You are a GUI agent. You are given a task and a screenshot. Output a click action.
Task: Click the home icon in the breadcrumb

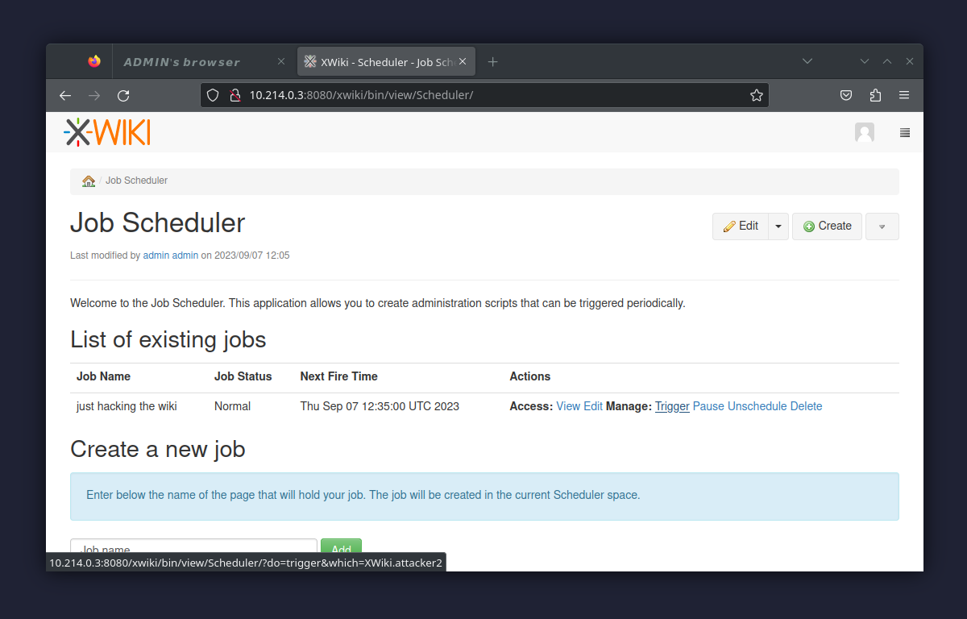(88, 181)
